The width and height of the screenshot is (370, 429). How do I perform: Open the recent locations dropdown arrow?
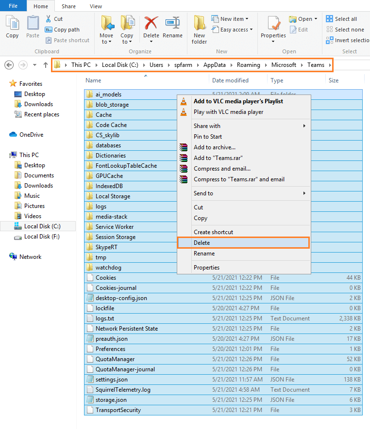(34, 65)
